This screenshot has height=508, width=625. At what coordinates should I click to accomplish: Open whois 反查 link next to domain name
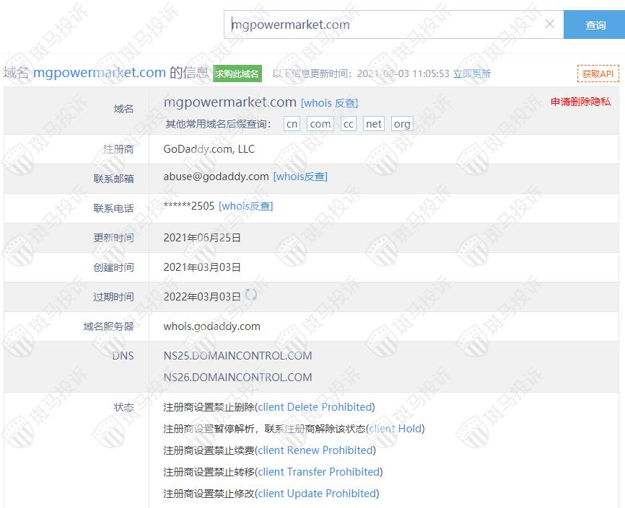pos(329,103)
